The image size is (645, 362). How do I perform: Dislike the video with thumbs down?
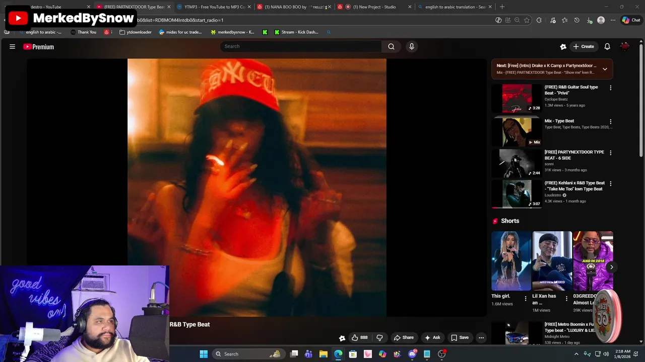[379, 337]
